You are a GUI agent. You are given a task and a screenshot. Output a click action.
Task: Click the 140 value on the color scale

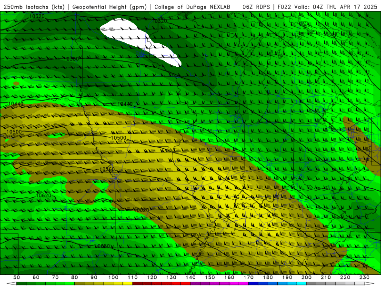pyautogui.click(x=190, y=277)
